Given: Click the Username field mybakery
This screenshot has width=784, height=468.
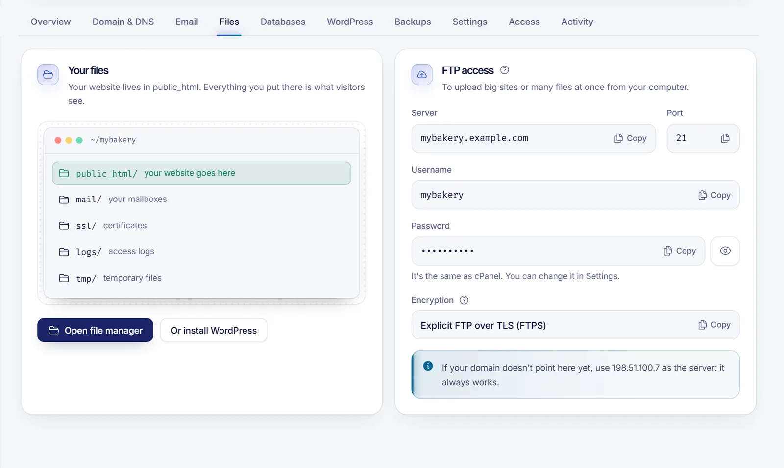Looking at the screenshot, I should pyautogui.click(x=575, y=195).
